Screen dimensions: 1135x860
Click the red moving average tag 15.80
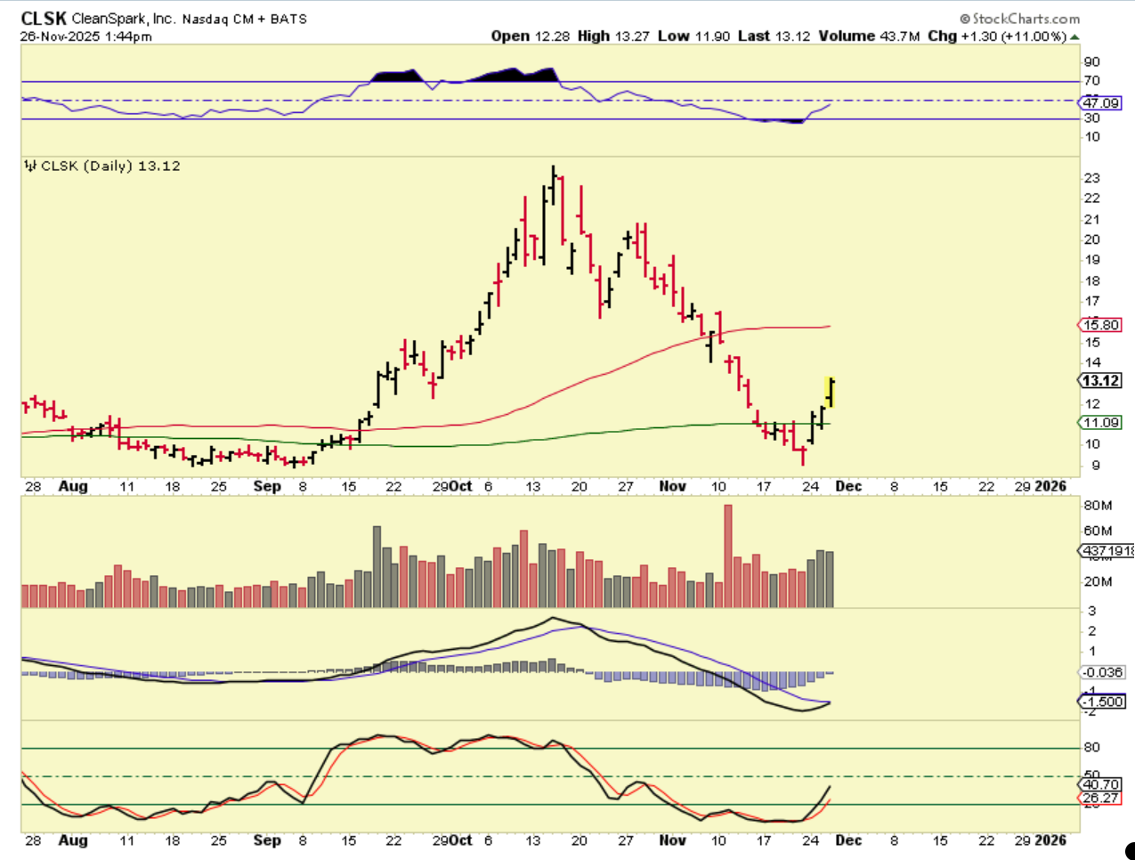click(x=1100, y=325)
